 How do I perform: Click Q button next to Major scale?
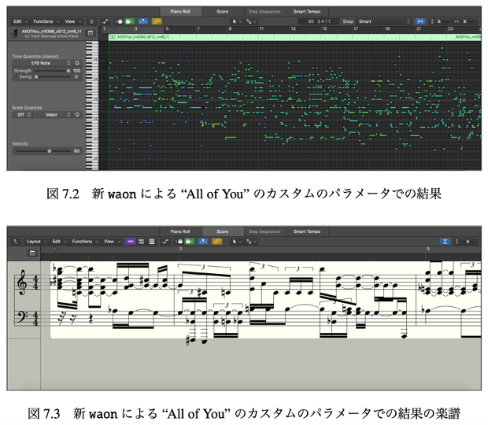[77, 115]
